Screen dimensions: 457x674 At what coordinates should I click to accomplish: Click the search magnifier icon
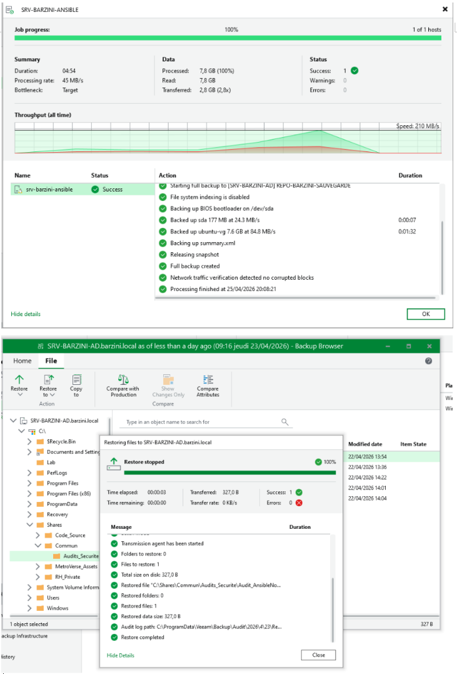tap(285, 422)
